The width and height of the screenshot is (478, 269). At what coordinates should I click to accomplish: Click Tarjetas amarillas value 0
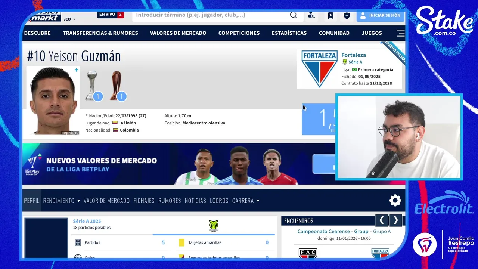point(267,242)
